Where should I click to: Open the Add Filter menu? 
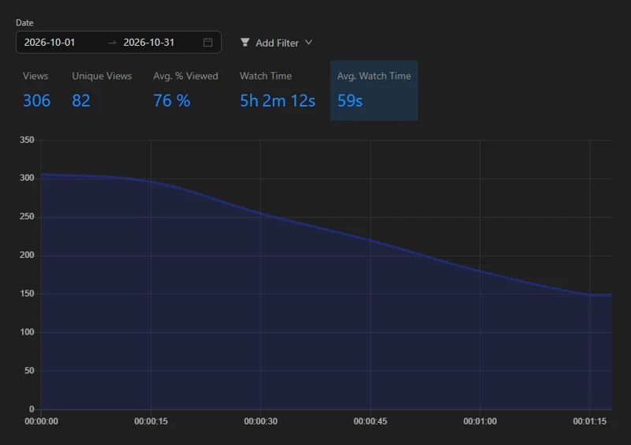click(277, 43)
